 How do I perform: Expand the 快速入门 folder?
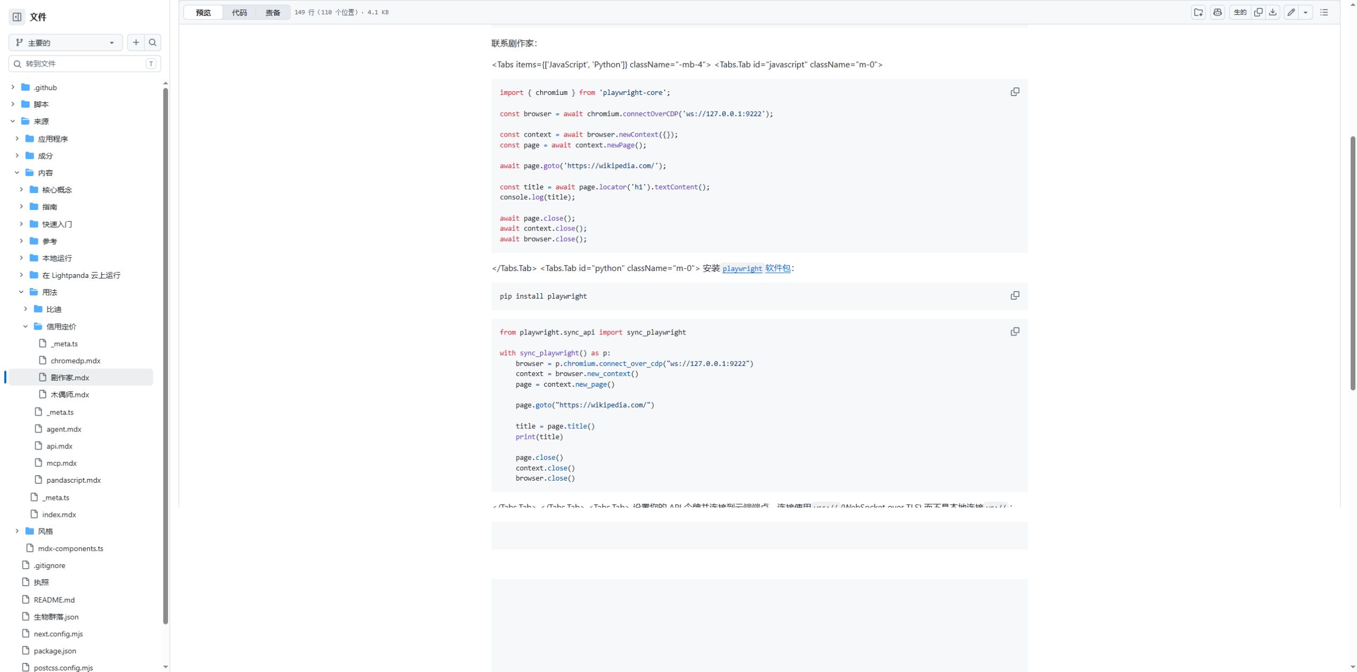click(x=21, y=224)
